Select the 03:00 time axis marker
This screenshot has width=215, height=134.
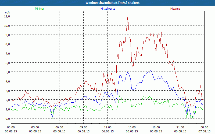tap(35, 127)
